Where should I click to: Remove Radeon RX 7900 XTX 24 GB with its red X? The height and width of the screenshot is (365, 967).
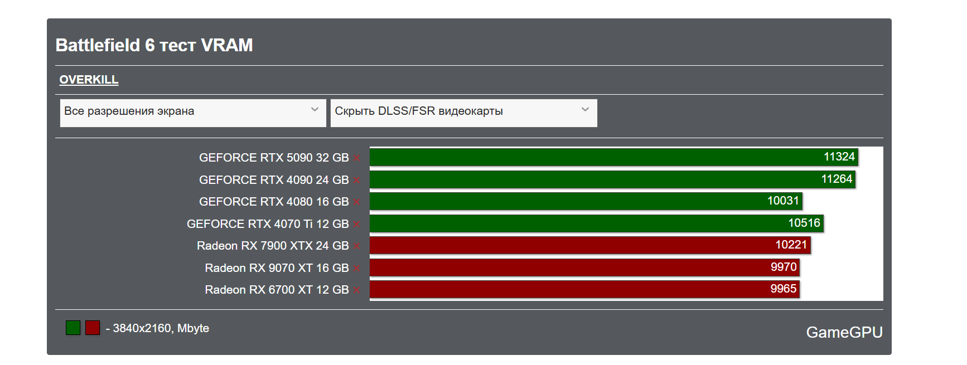pos(356,246)
